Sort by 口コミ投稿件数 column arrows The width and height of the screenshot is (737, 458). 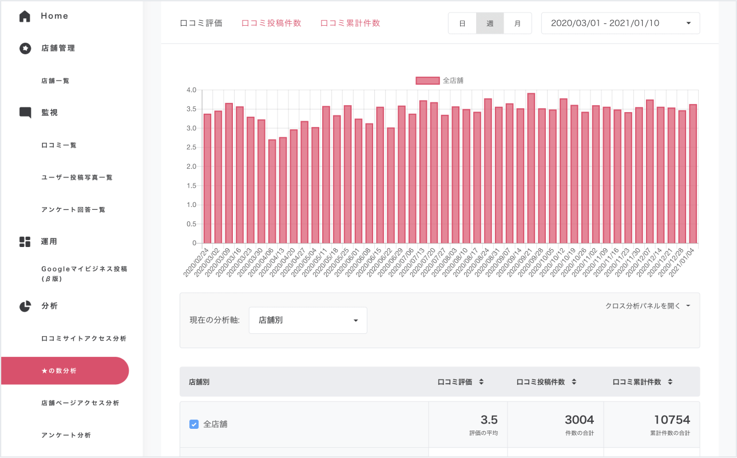574,382
